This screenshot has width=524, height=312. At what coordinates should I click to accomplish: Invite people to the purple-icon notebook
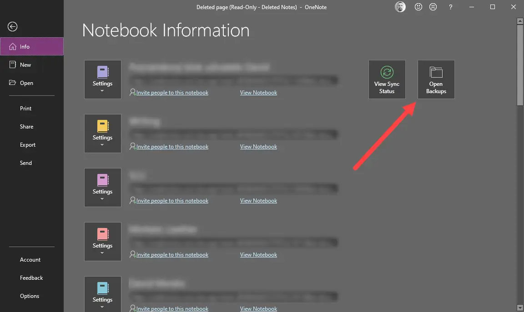[169, 93]
